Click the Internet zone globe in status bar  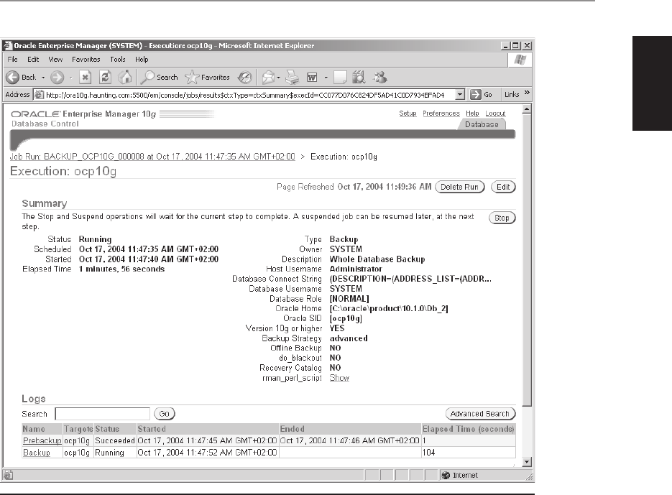pos(446,475)
